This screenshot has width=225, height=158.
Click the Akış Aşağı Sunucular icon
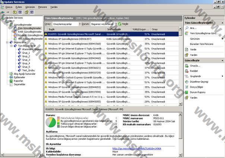click(x=11, y=74)
